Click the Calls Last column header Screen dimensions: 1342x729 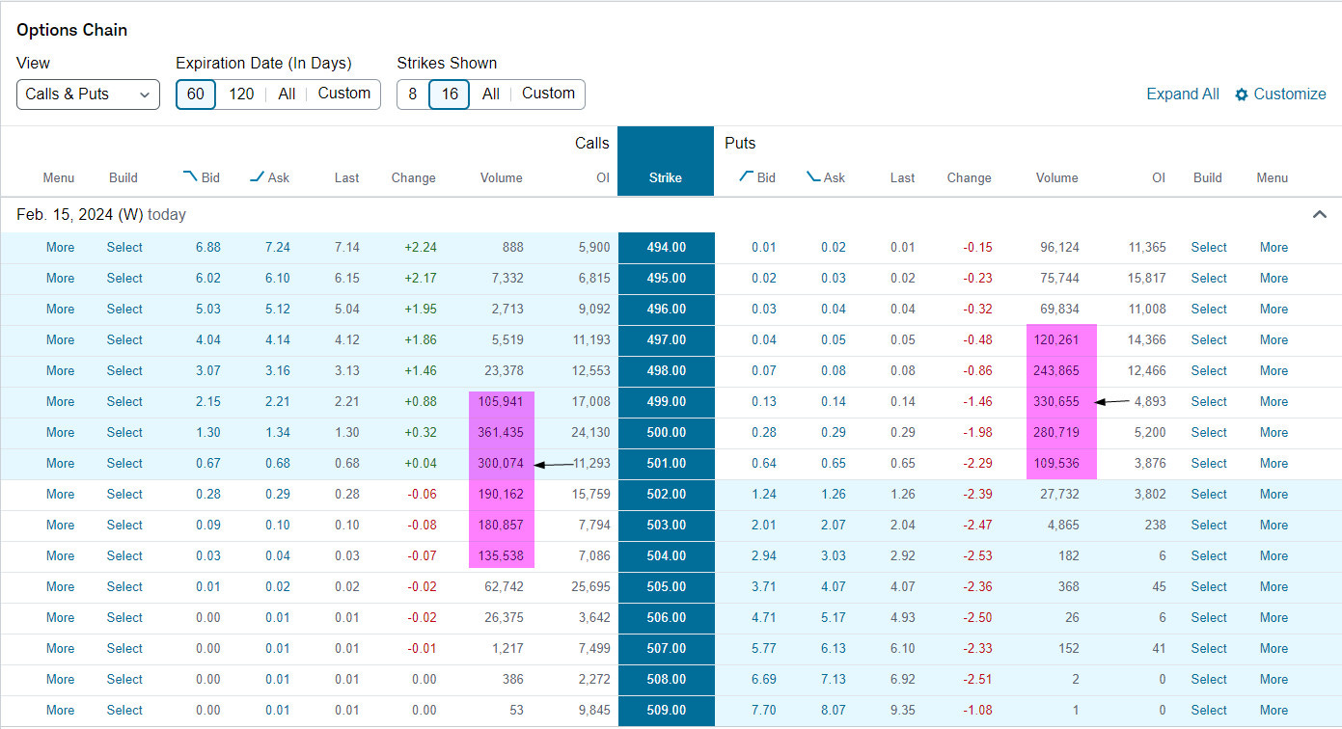tap(347, 177)
